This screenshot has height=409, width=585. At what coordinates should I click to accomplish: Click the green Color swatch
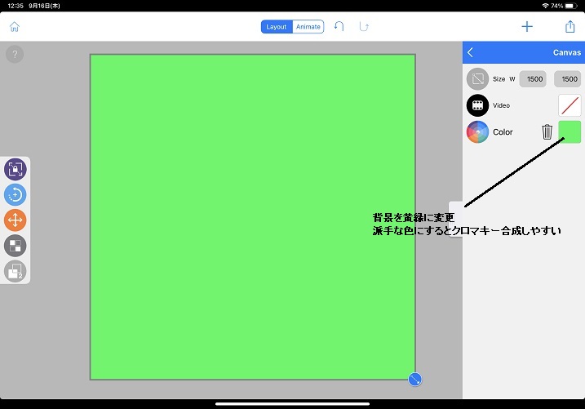[569, 131]
